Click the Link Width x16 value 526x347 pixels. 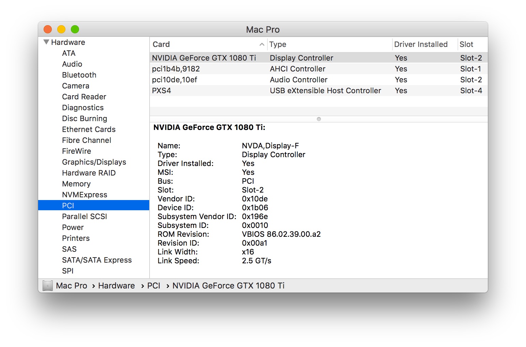[x=248, y=252]
